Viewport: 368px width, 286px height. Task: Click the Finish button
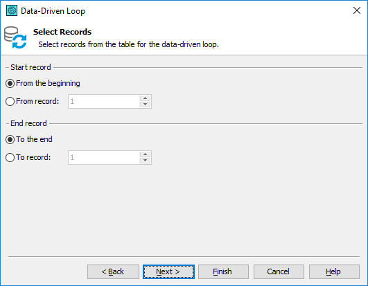pos(223,271)
